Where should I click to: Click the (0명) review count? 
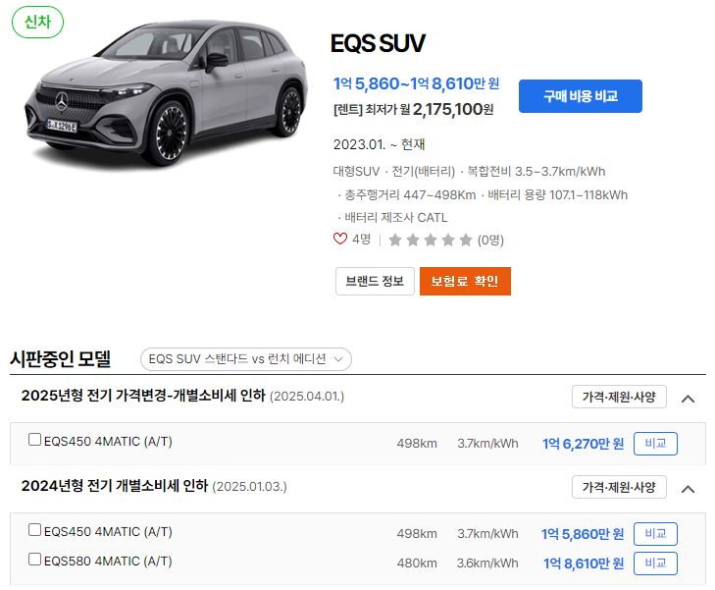pos(490,240)
